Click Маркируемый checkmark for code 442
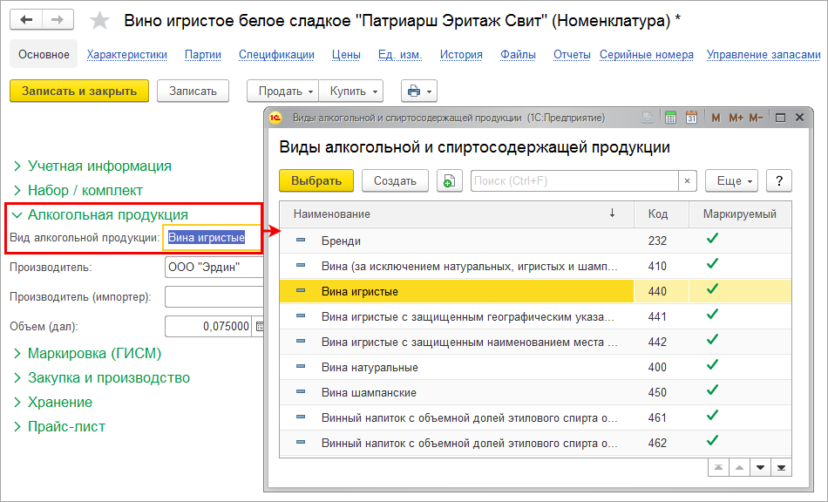 [712, 340]
